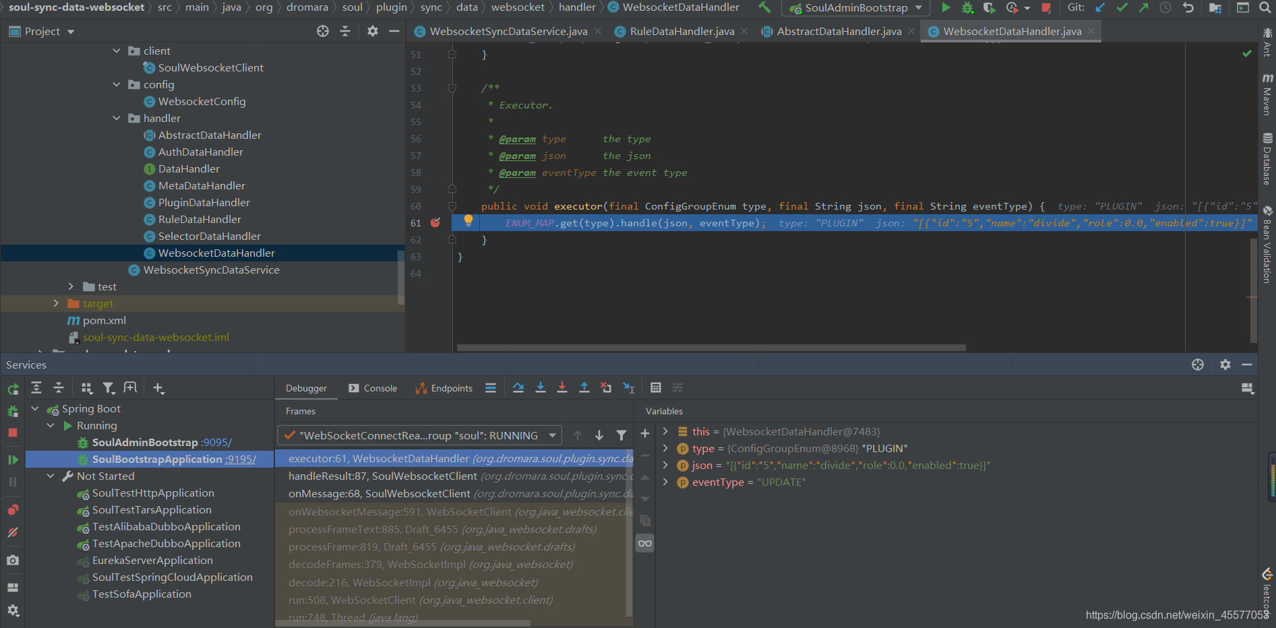Image resolution: width=1276 pixels, height=628 pixels.
Task: Expand the json variable
Action: (x=665, y=465)
